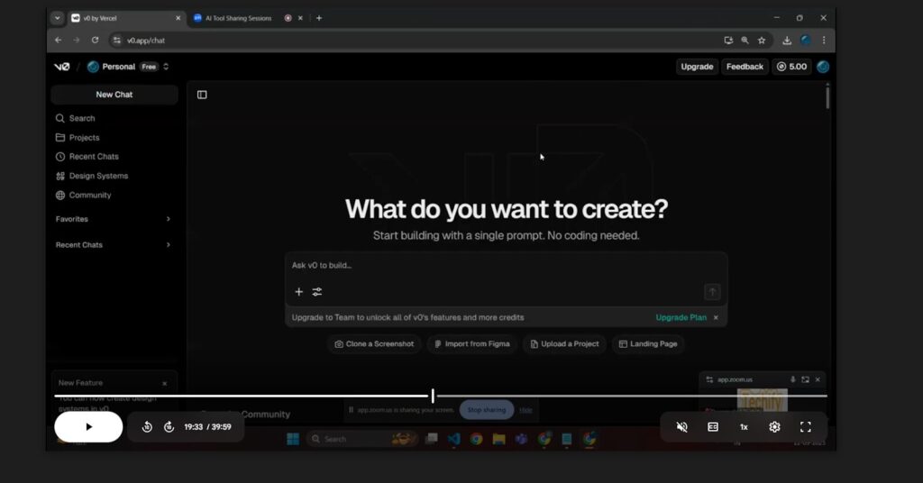Image resolution: width=923 pixels, height=483 pixels.
Task: Switch to AI Tool Sharing Sessions tab
Action: [x=237, y=18]
